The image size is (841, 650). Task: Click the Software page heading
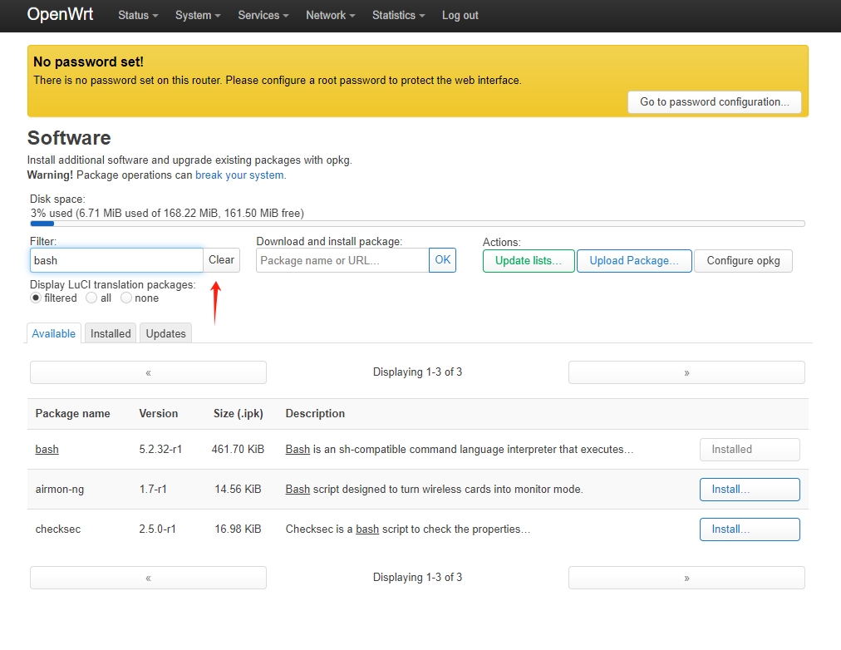coord(69,138)
